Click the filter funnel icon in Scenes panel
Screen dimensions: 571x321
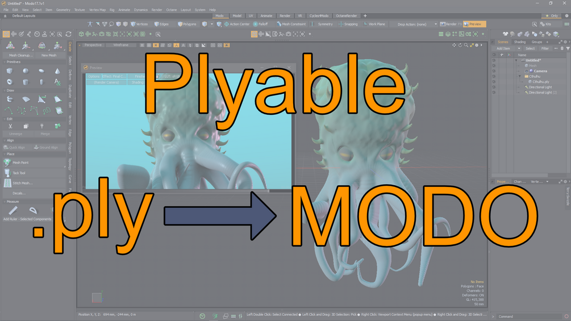pyautogui.click(x=568, y=48)
